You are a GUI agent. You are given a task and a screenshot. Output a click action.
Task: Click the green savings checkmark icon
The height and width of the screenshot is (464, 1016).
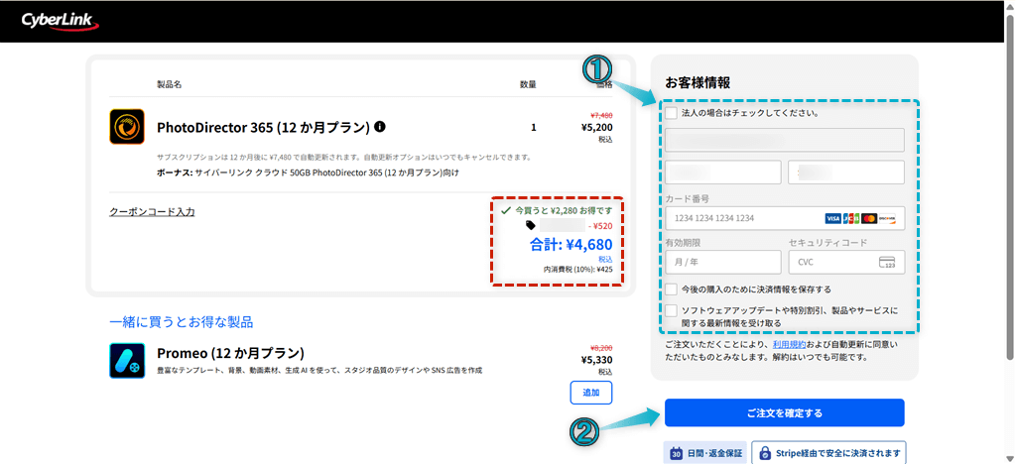coord(506,210)
